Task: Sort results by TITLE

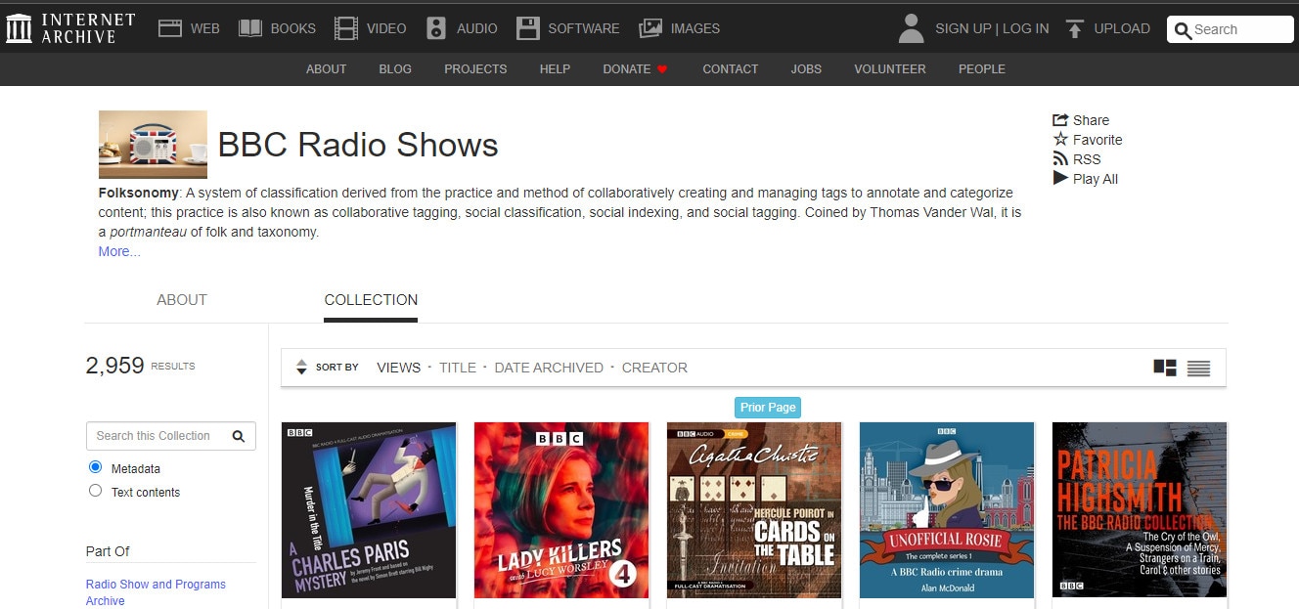Action: click(x=458, y=368)
